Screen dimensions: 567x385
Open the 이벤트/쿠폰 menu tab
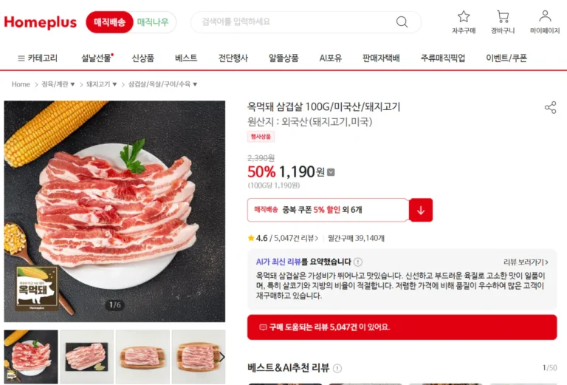[x=506, y=58]
